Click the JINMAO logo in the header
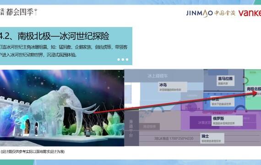The image size is (261, 165). point(199,13)
